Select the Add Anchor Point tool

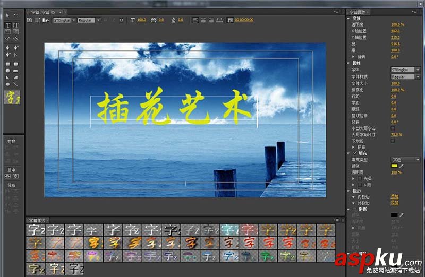coord(7,55)
